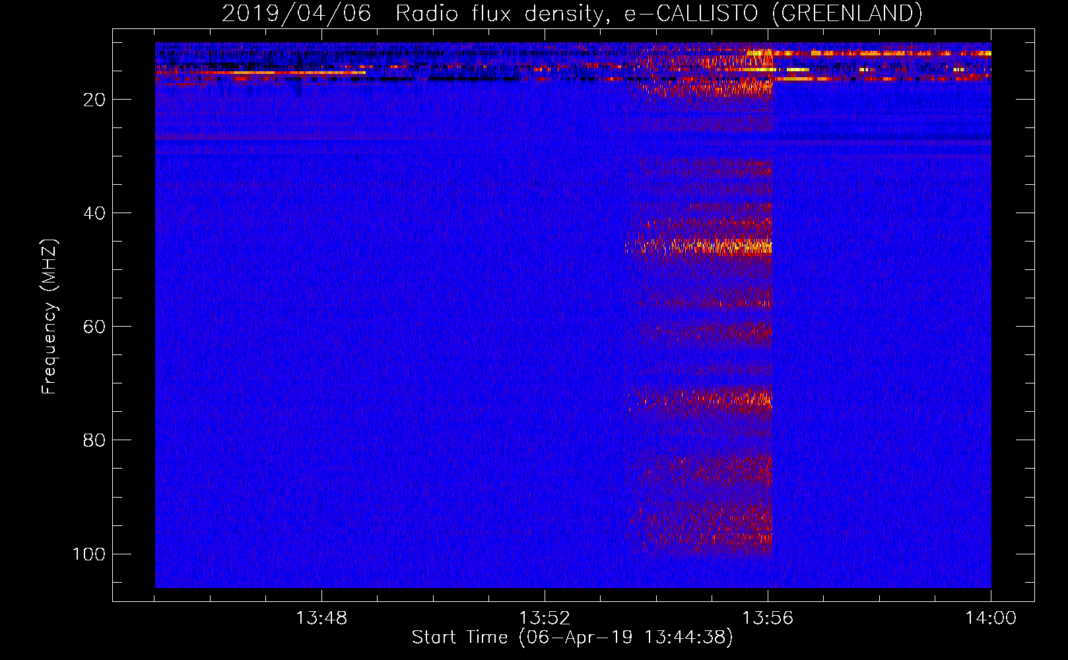
Task: Click the 20 frequency tick label
Action: (94, 100)
